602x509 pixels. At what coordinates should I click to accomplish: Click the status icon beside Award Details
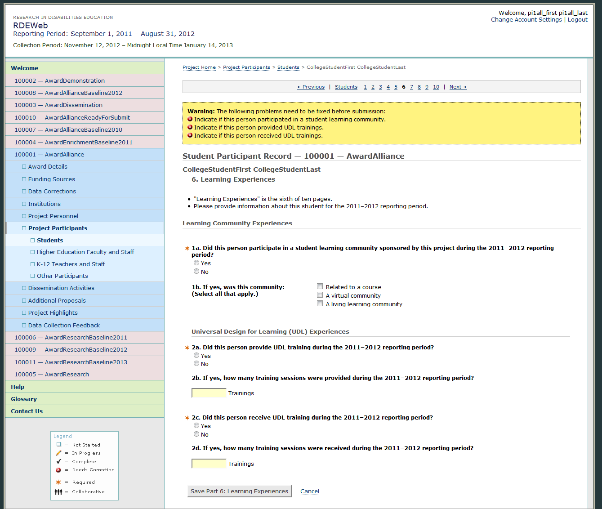pyautogui.click(x=24, y=167)
